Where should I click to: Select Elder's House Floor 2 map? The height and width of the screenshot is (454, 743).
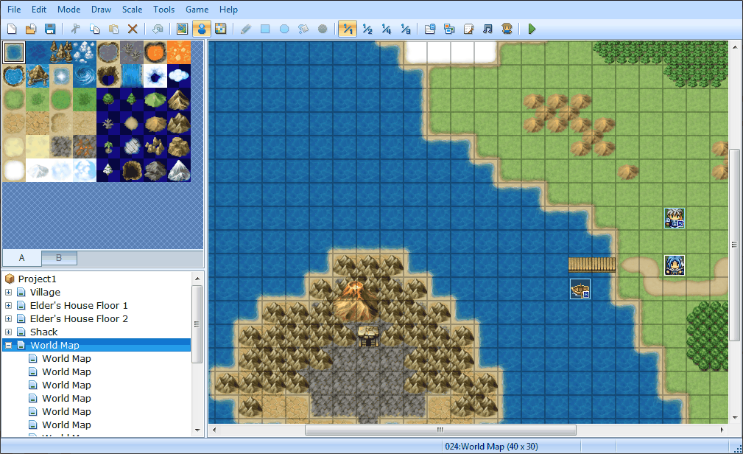point(79,319)
